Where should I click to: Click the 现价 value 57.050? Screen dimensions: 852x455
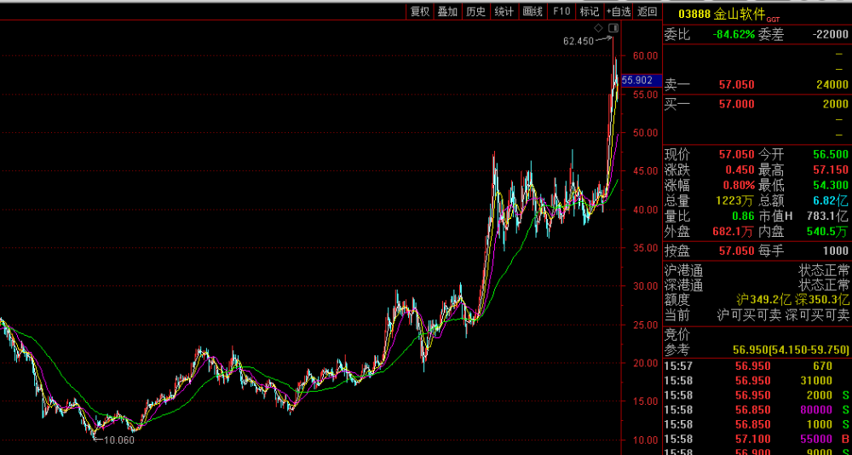coord(737,154)
